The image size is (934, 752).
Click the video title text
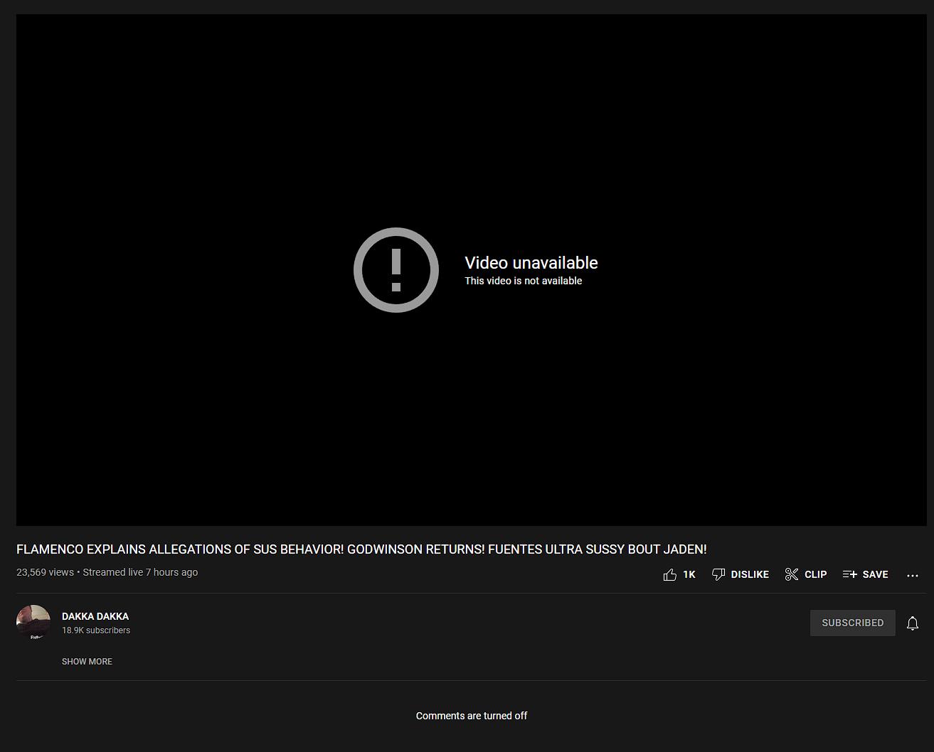(361, 549)
